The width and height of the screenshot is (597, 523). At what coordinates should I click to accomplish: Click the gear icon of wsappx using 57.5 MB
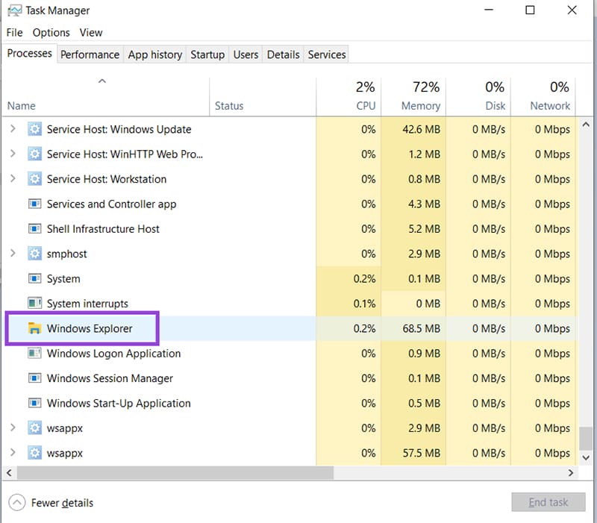click(x=34, y=453)
